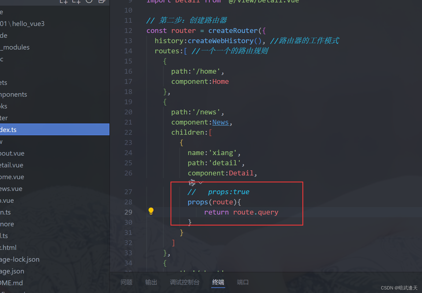This screenshot has width=422, height=293.
Task: Switch to the 问题 panel tab
Action: (127, 282)
